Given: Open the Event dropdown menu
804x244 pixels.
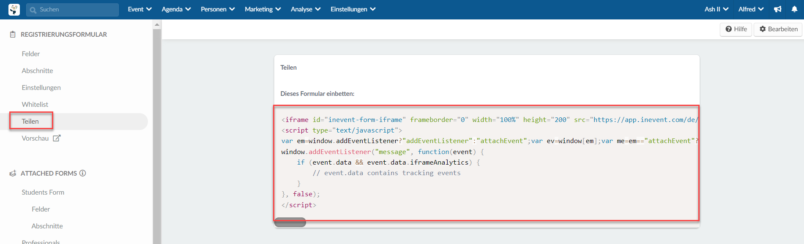Looking at the screenshot, I should [x=139, y=9].
